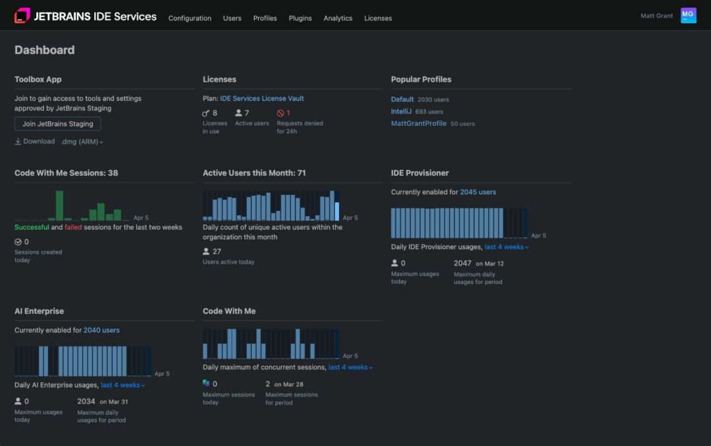Viewport: 711px width, 446px height.
Task: Open the MattGrantProfile profile link
Action: [419, 123]
